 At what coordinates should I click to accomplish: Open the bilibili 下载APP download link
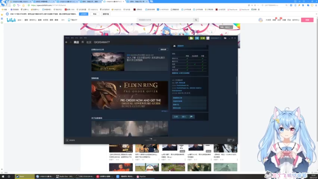point(73,20)
